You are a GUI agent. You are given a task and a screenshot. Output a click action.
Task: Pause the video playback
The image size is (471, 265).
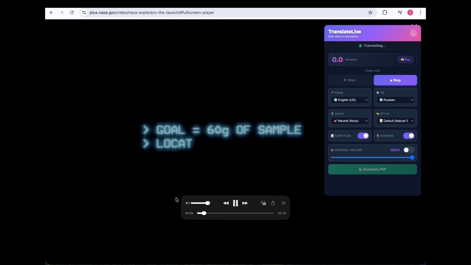[x=235, y=203]
